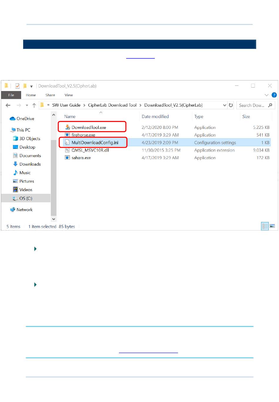Open the File ribbon tab

point(11,95)
